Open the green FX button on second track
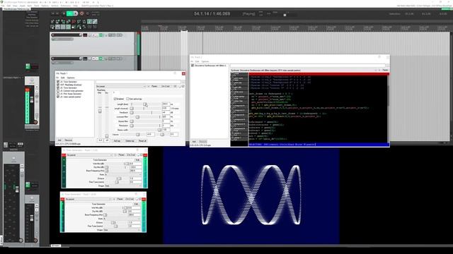The image size is (453, 254). (x=101, y=59)
